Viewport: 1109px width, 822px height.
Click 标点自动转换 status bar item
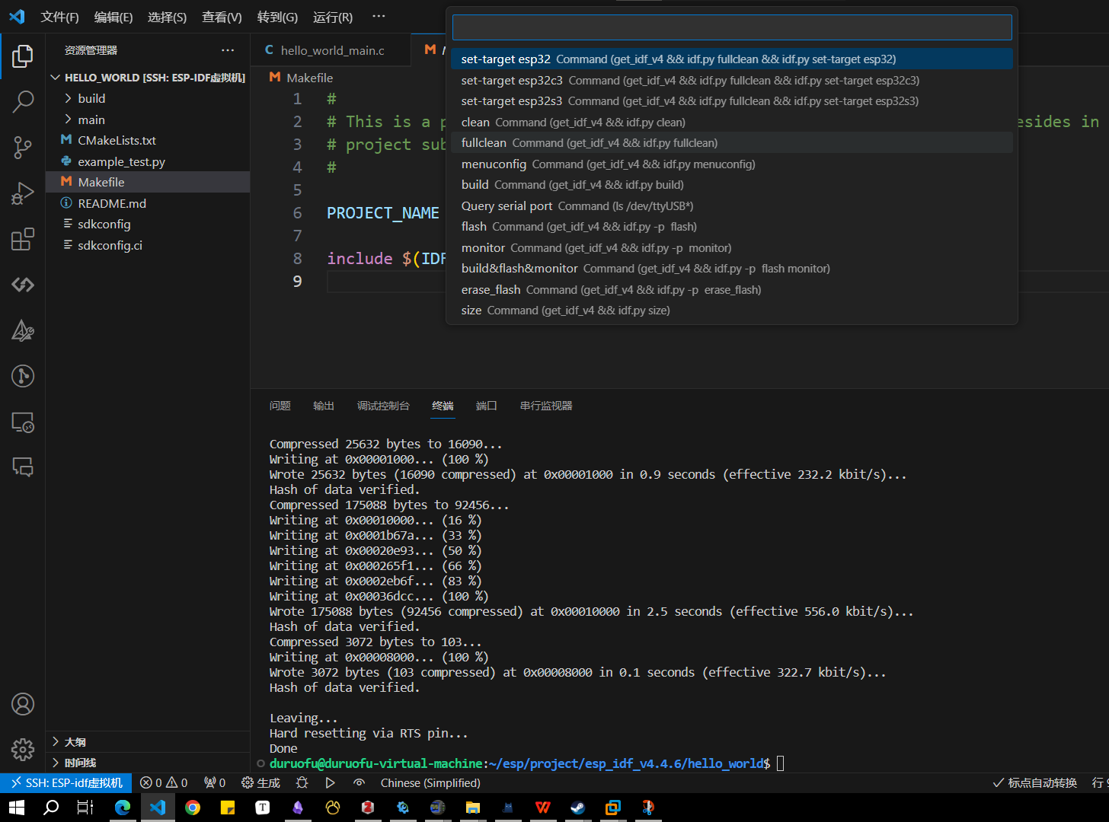pos(1034,782)
